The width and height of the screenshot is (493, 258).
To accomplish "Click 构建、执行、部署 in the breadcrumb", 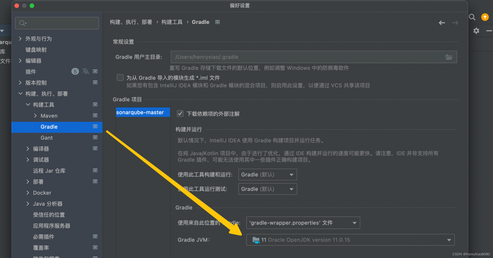I will (131, 22).
